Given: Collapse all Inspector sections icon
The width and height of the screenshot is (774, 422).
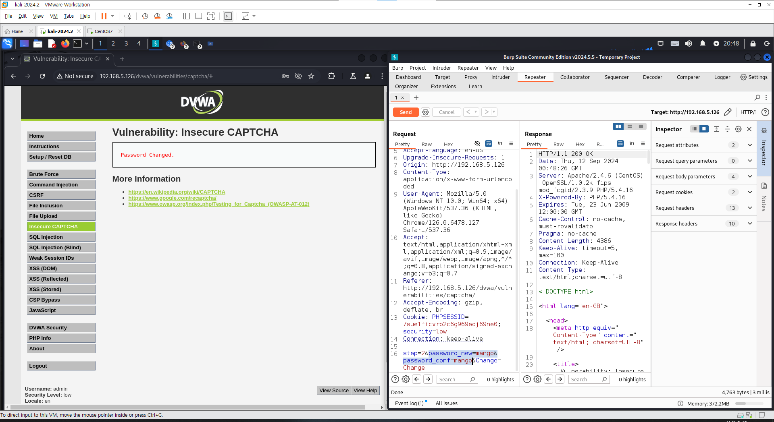Looking at the screenshot, I should (x=727, y=129).
